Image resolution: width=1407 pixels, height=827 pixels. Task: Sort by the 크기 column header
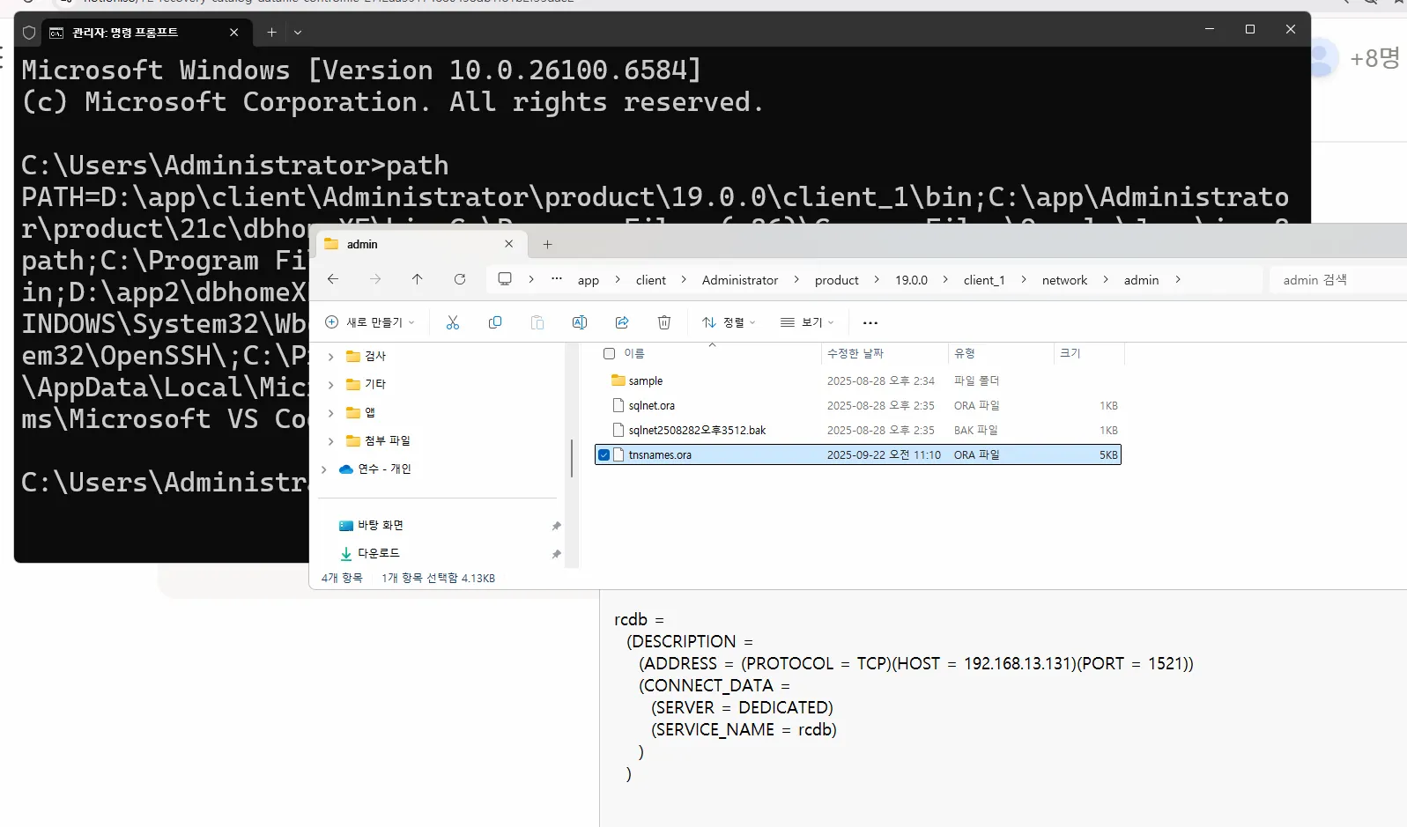(1089, 353)
